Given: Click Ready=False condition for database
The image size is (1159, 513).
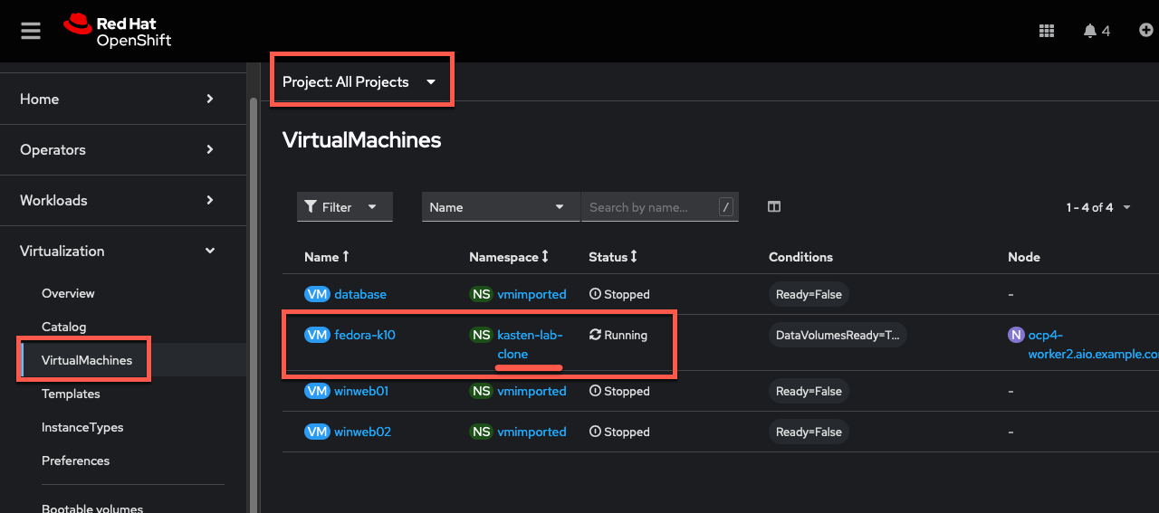Looking at the screenshot, I should click(x=809, y=294).
